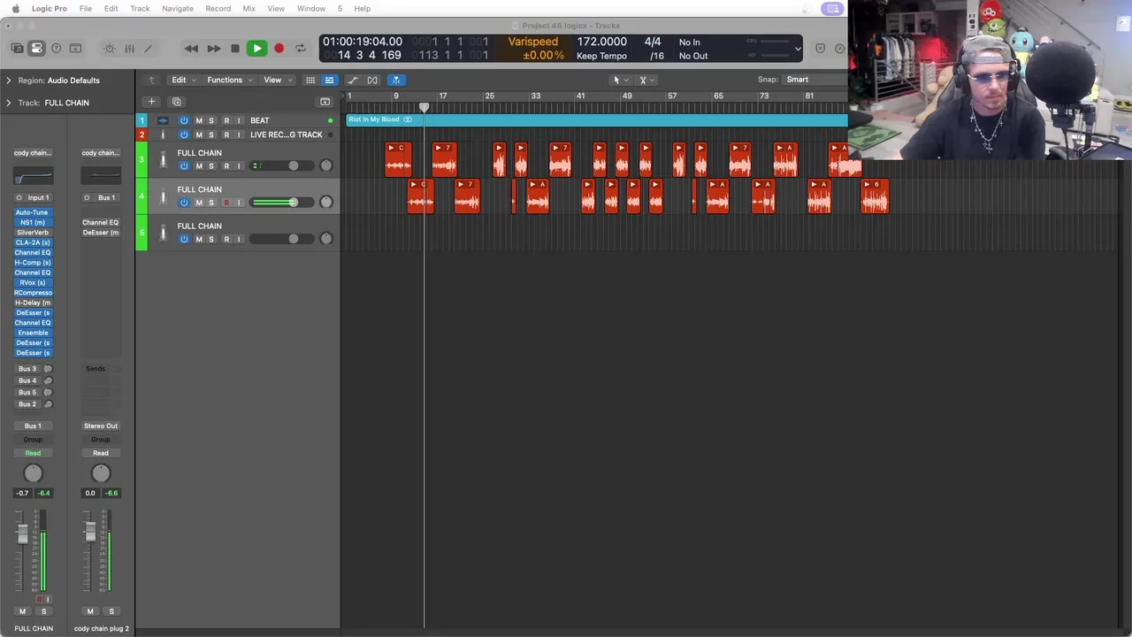
Task: Record-enable FULL CHAIN track 4
Action: pos(226,203)
